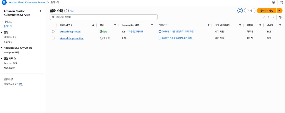Refresh the cluster list
The width and height of the screenshot is (285, 113).
(240, 11)
